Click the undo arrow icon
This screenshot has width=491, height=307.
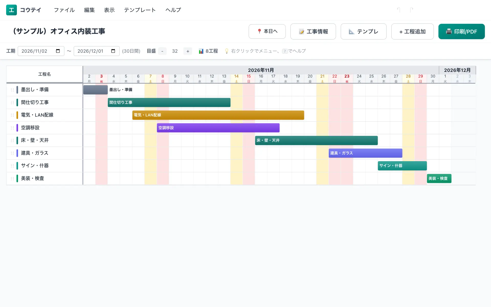[398, 10]
